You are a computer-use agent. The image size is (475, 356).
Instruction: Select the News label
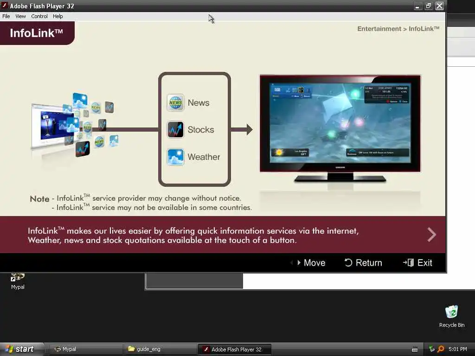(199, 103)
